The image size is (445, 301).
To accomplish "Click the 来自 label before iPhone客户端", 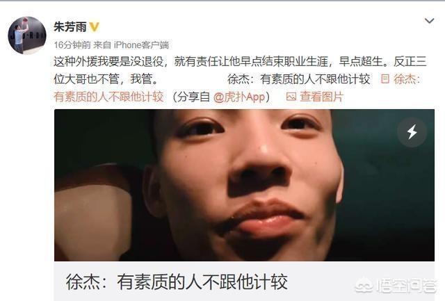I will point(102,44).
